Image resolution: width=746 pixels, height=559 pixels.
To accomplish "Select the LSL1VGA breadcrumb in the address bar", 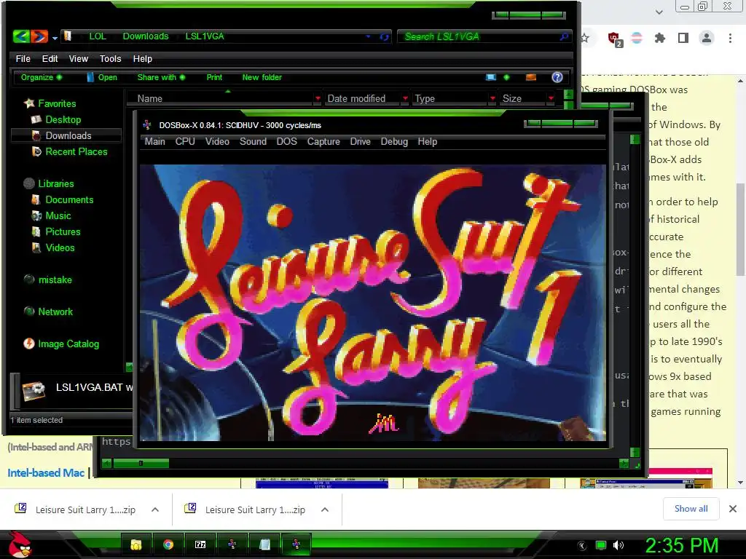I will [x=205, y=36].
